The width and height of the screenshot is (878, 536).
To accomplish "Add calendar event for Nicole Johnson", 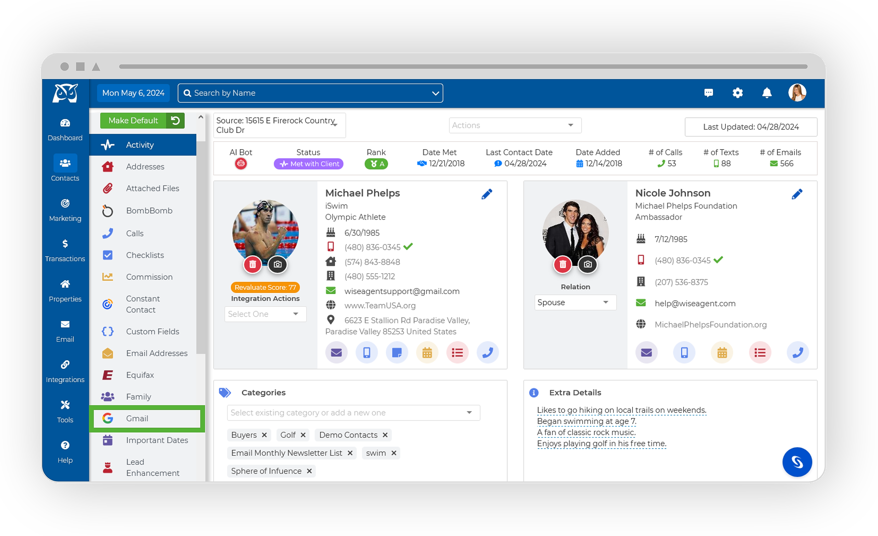I will point(722,353).
